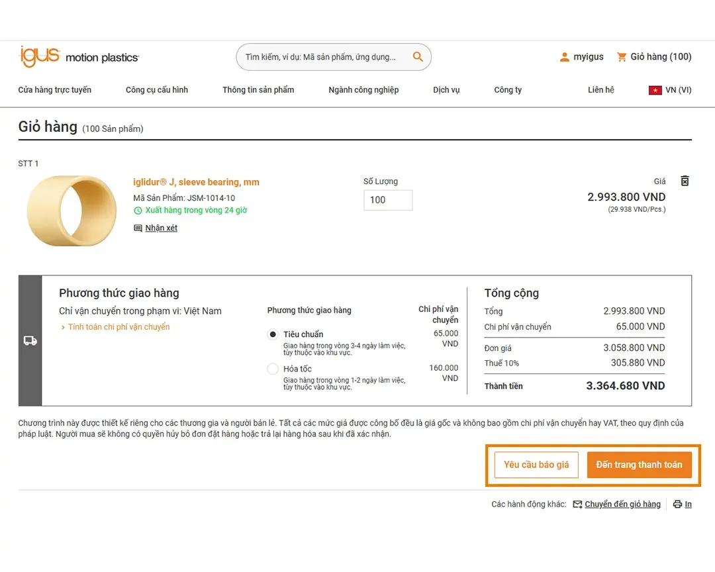Image resolution: width=715 pixels, height=572 pixels.
Task: Click the Đến trang thanh toán button
Action: click(x=640, y=465)
